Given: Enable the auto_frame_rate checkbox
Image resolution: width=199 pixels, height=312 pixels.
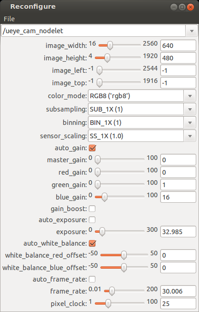Looking at the screenshot, I should 92,279.
